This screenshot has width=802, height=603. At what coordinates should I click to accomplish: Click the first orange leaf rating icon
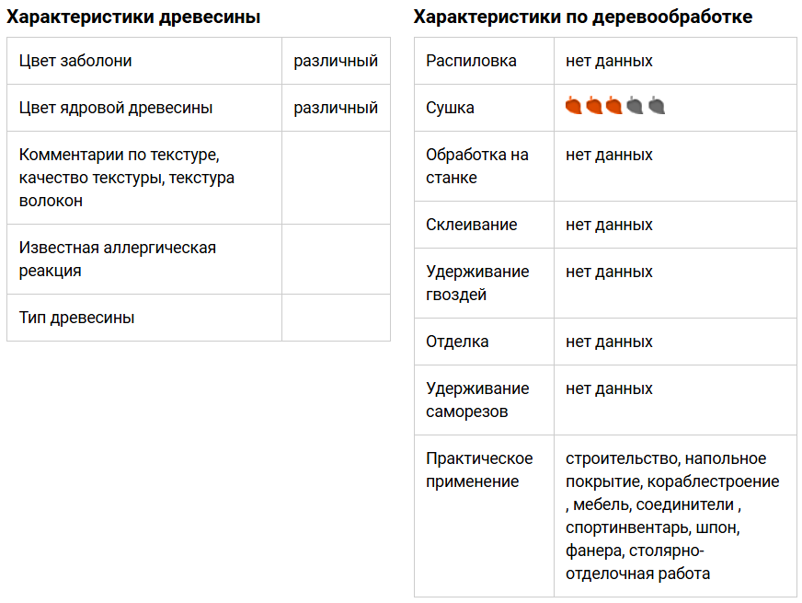(x=574, y=106)
